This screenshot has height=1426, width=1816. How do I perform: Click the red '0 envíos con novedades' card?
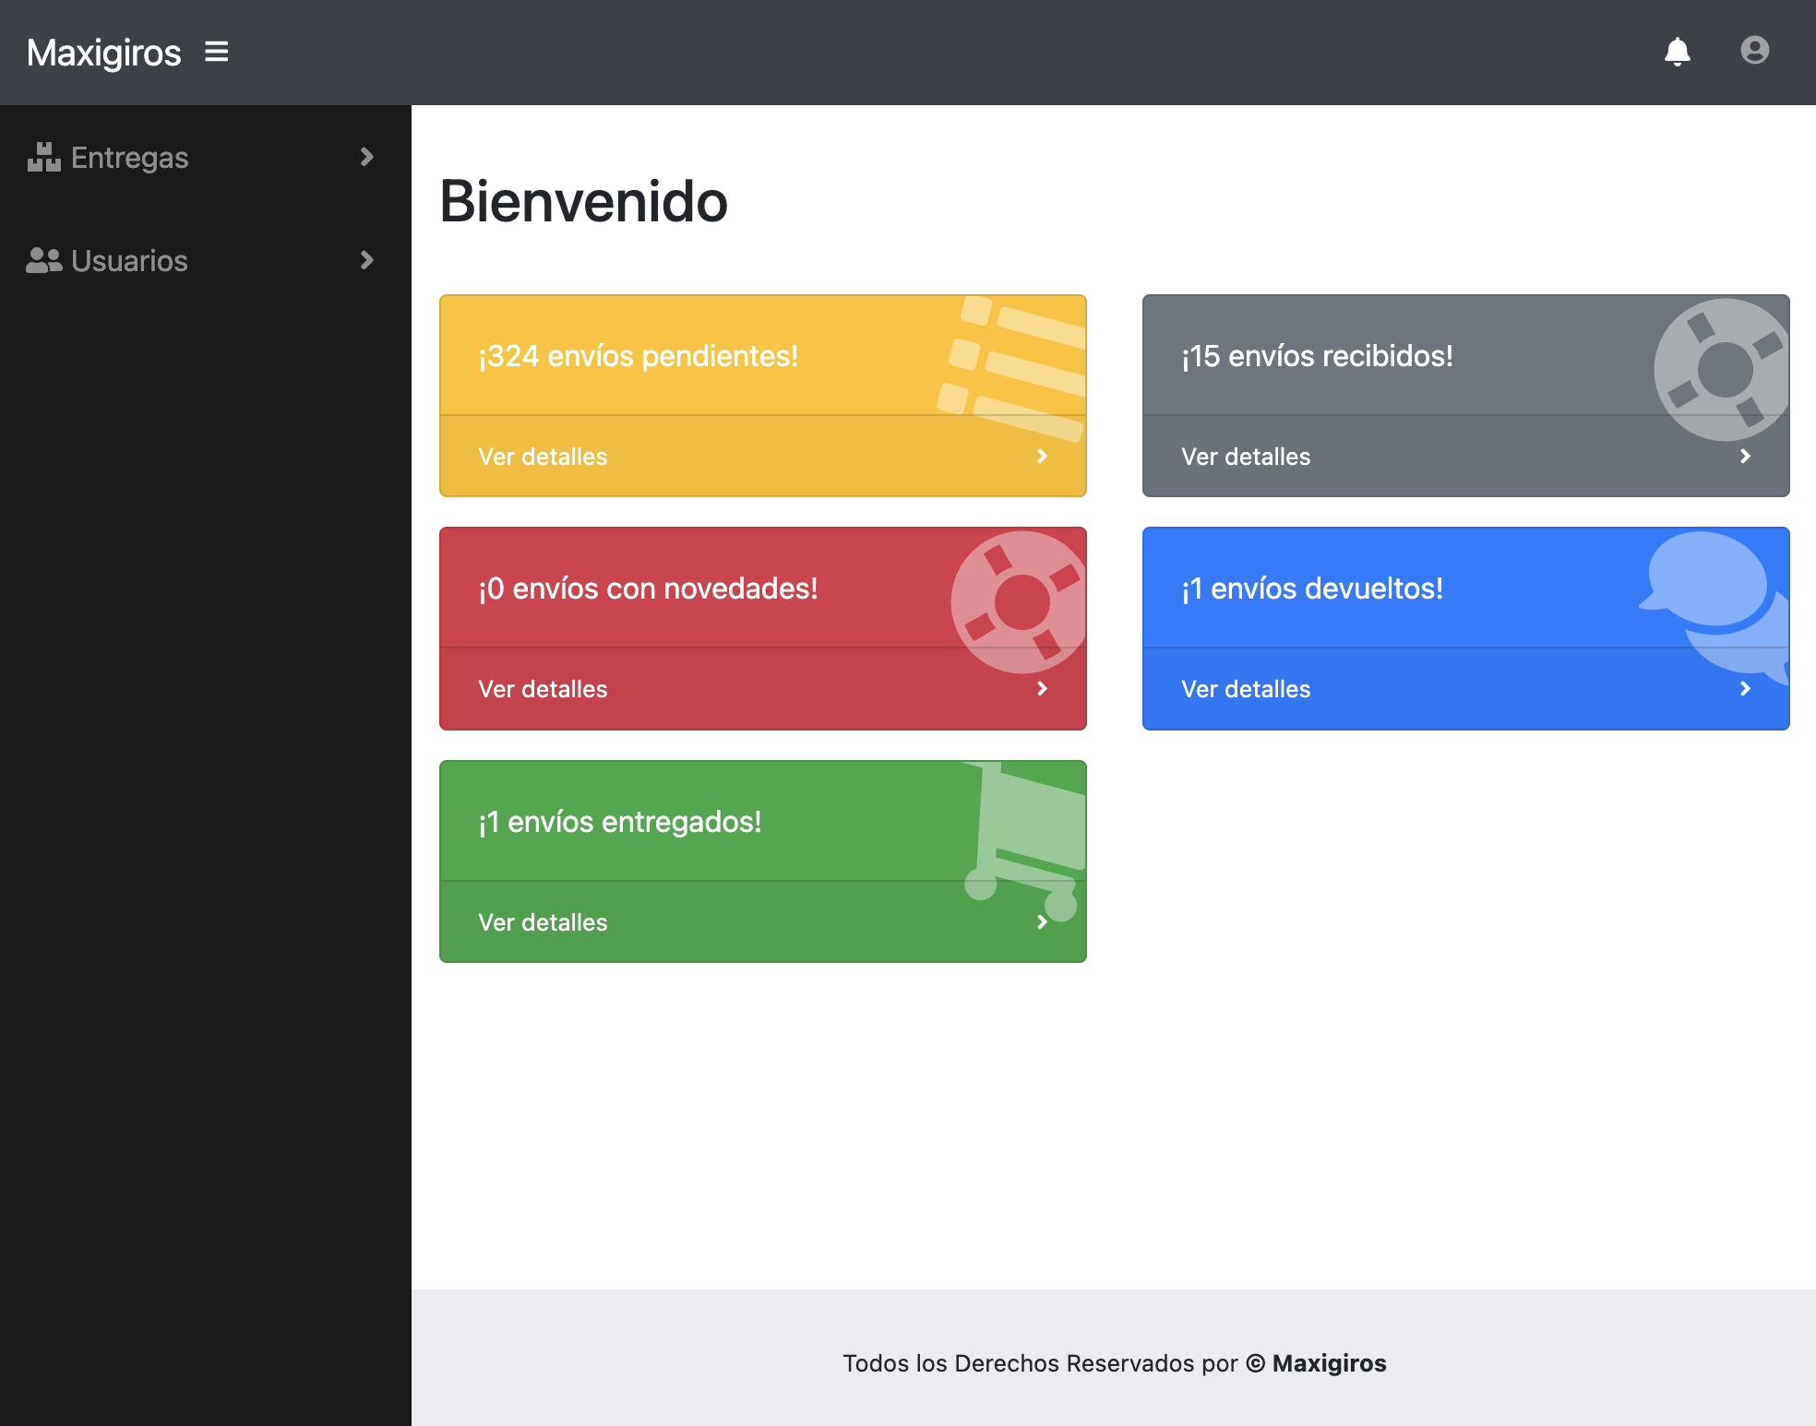648,588
